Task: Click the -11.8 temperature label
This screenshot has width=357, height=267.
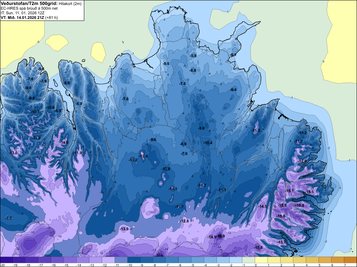Action: 36,138
